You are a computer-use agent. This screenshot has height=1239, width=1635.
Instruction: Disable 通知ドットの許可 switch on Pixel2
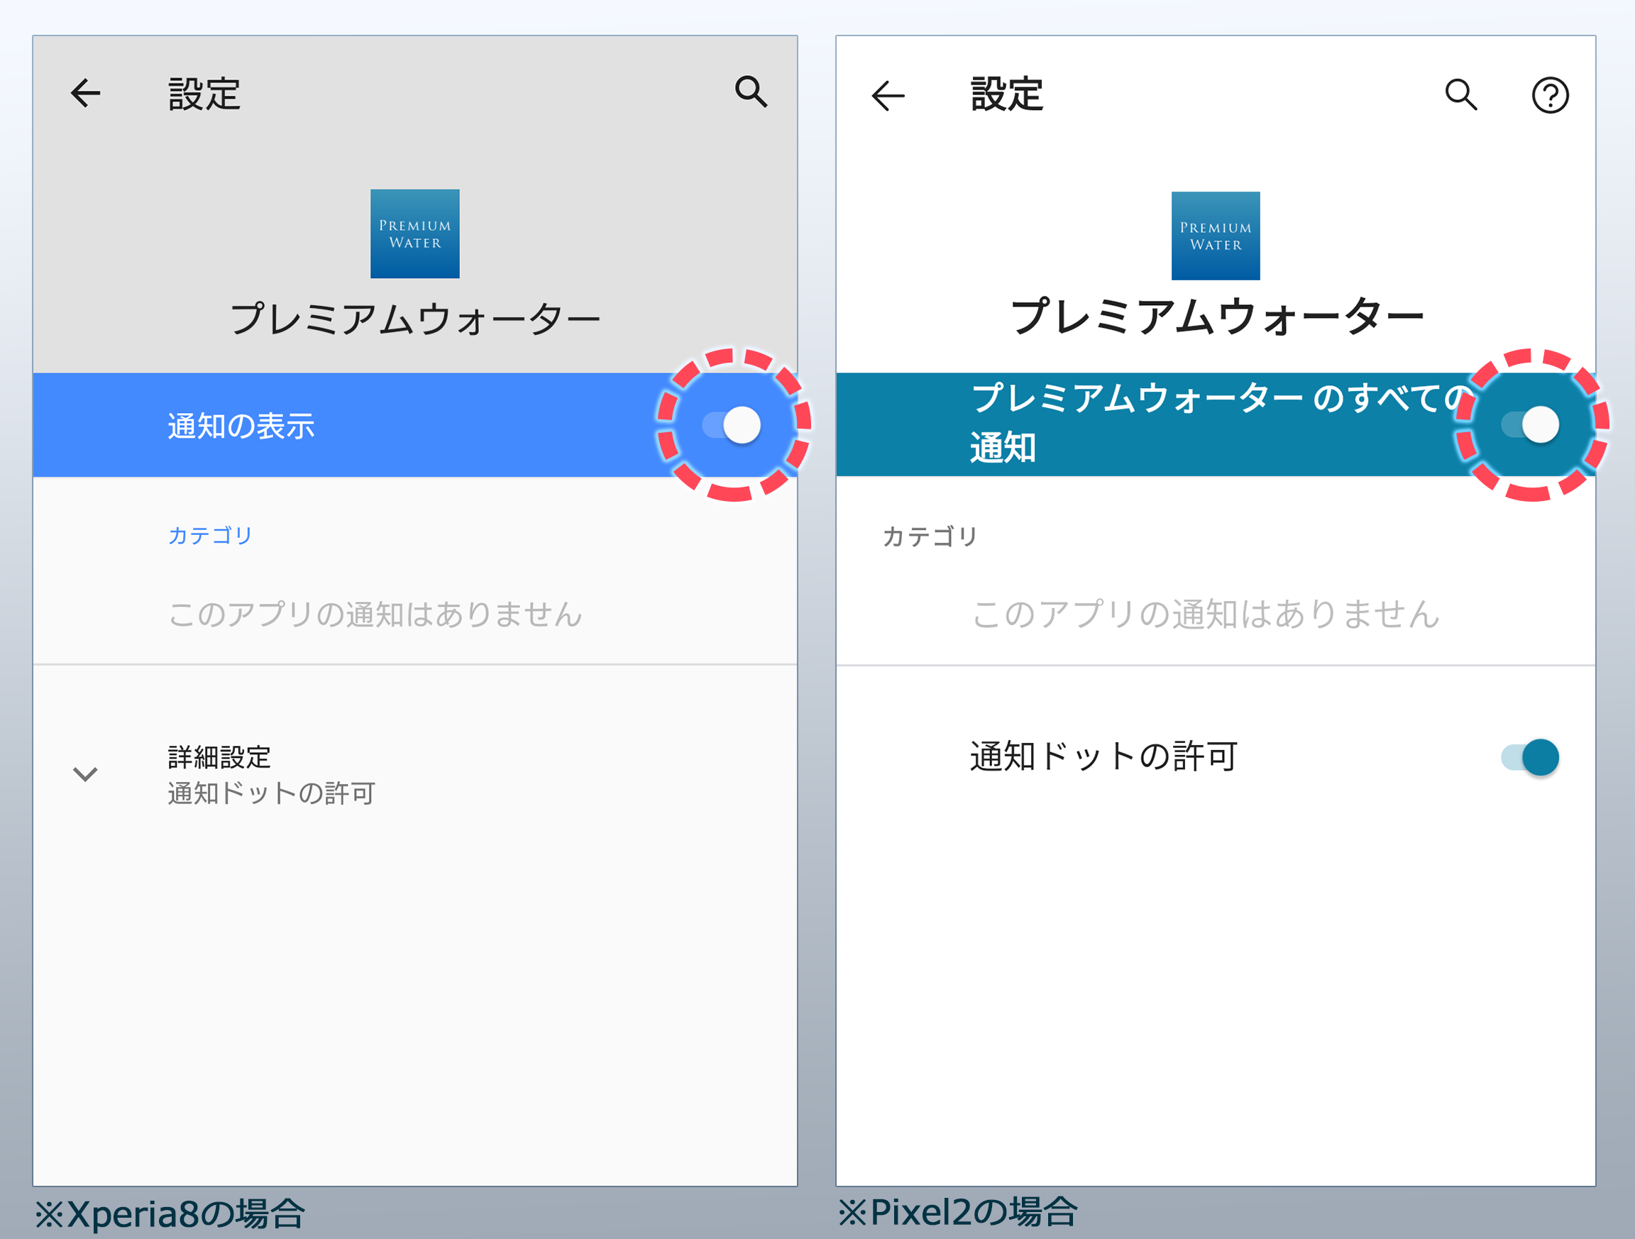tap(1530, 757)
